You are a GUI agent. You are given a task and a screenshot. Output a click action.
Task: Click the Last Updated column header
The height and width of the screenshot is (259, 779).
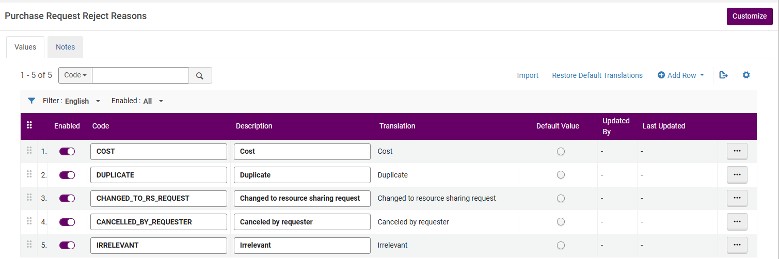pos(664,126)
